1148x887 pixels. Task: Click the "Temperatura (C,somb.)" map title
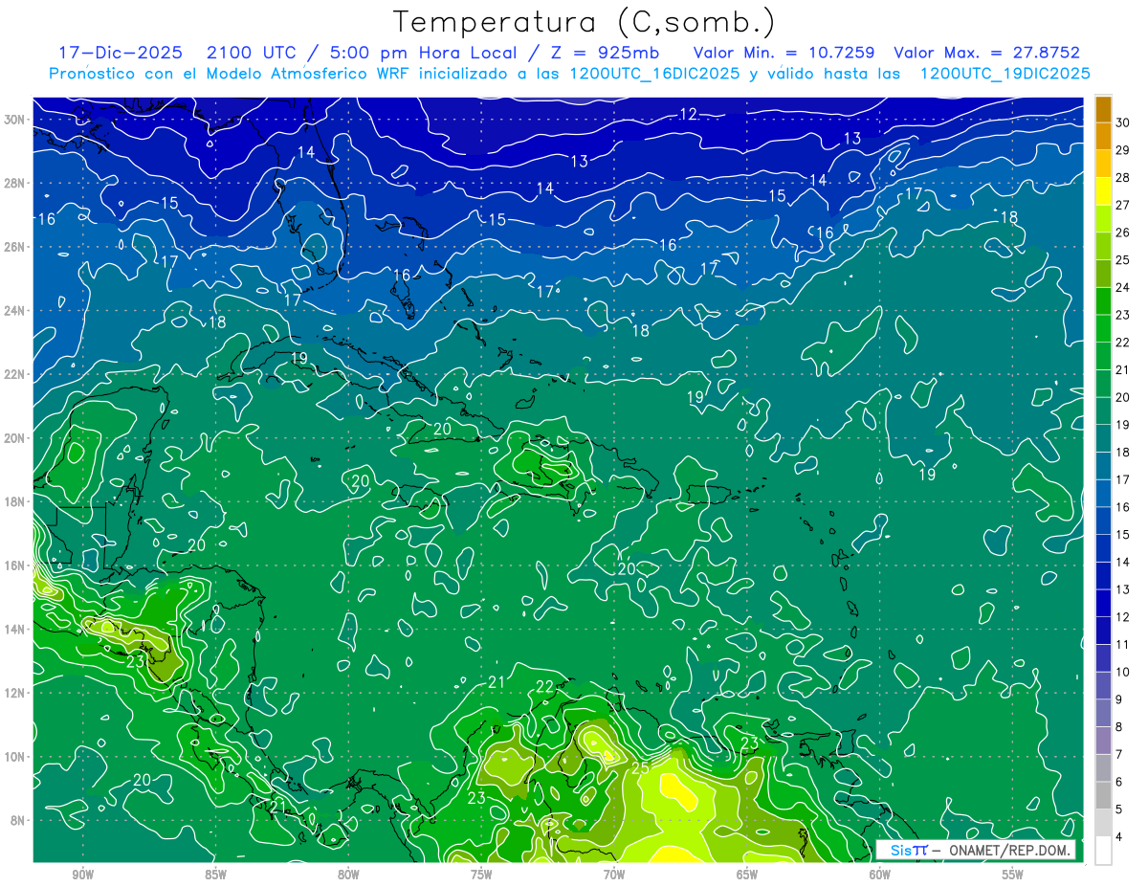point(585,22)
